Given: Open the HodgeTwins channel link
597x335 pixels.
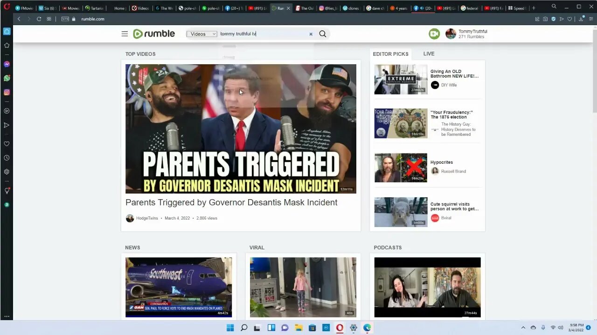Looking at the screenshot, I should (147, 218).
